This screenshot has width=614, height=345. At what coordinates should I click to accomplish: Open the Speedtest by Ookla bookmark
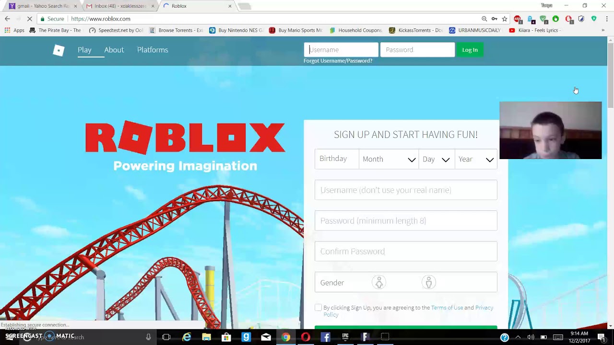pyautogui.click(x=117, y=30)
